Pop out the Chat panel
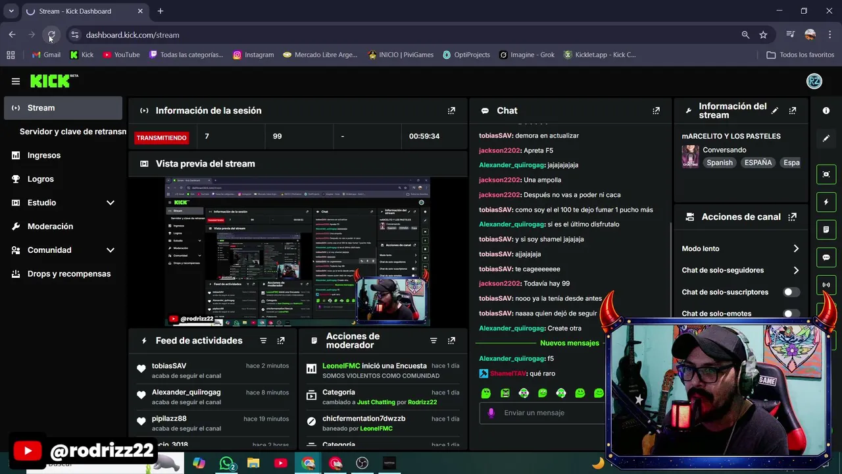This screenshot has width=842, height=474. point(656,111)
